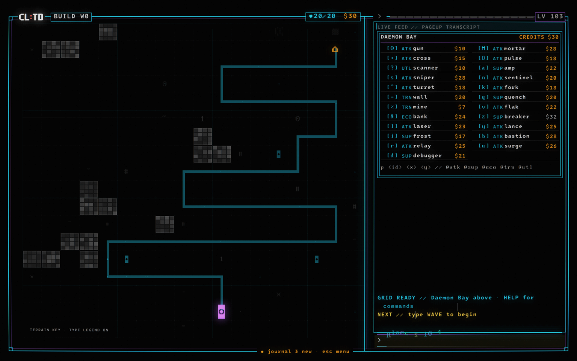Open the esc menu
The width and height of the screenshot is (577, 361).
[336, 352]
